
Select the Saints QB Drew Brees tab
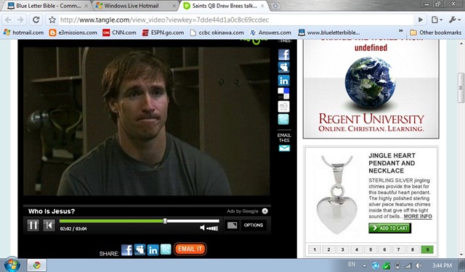tap(225, 6)
